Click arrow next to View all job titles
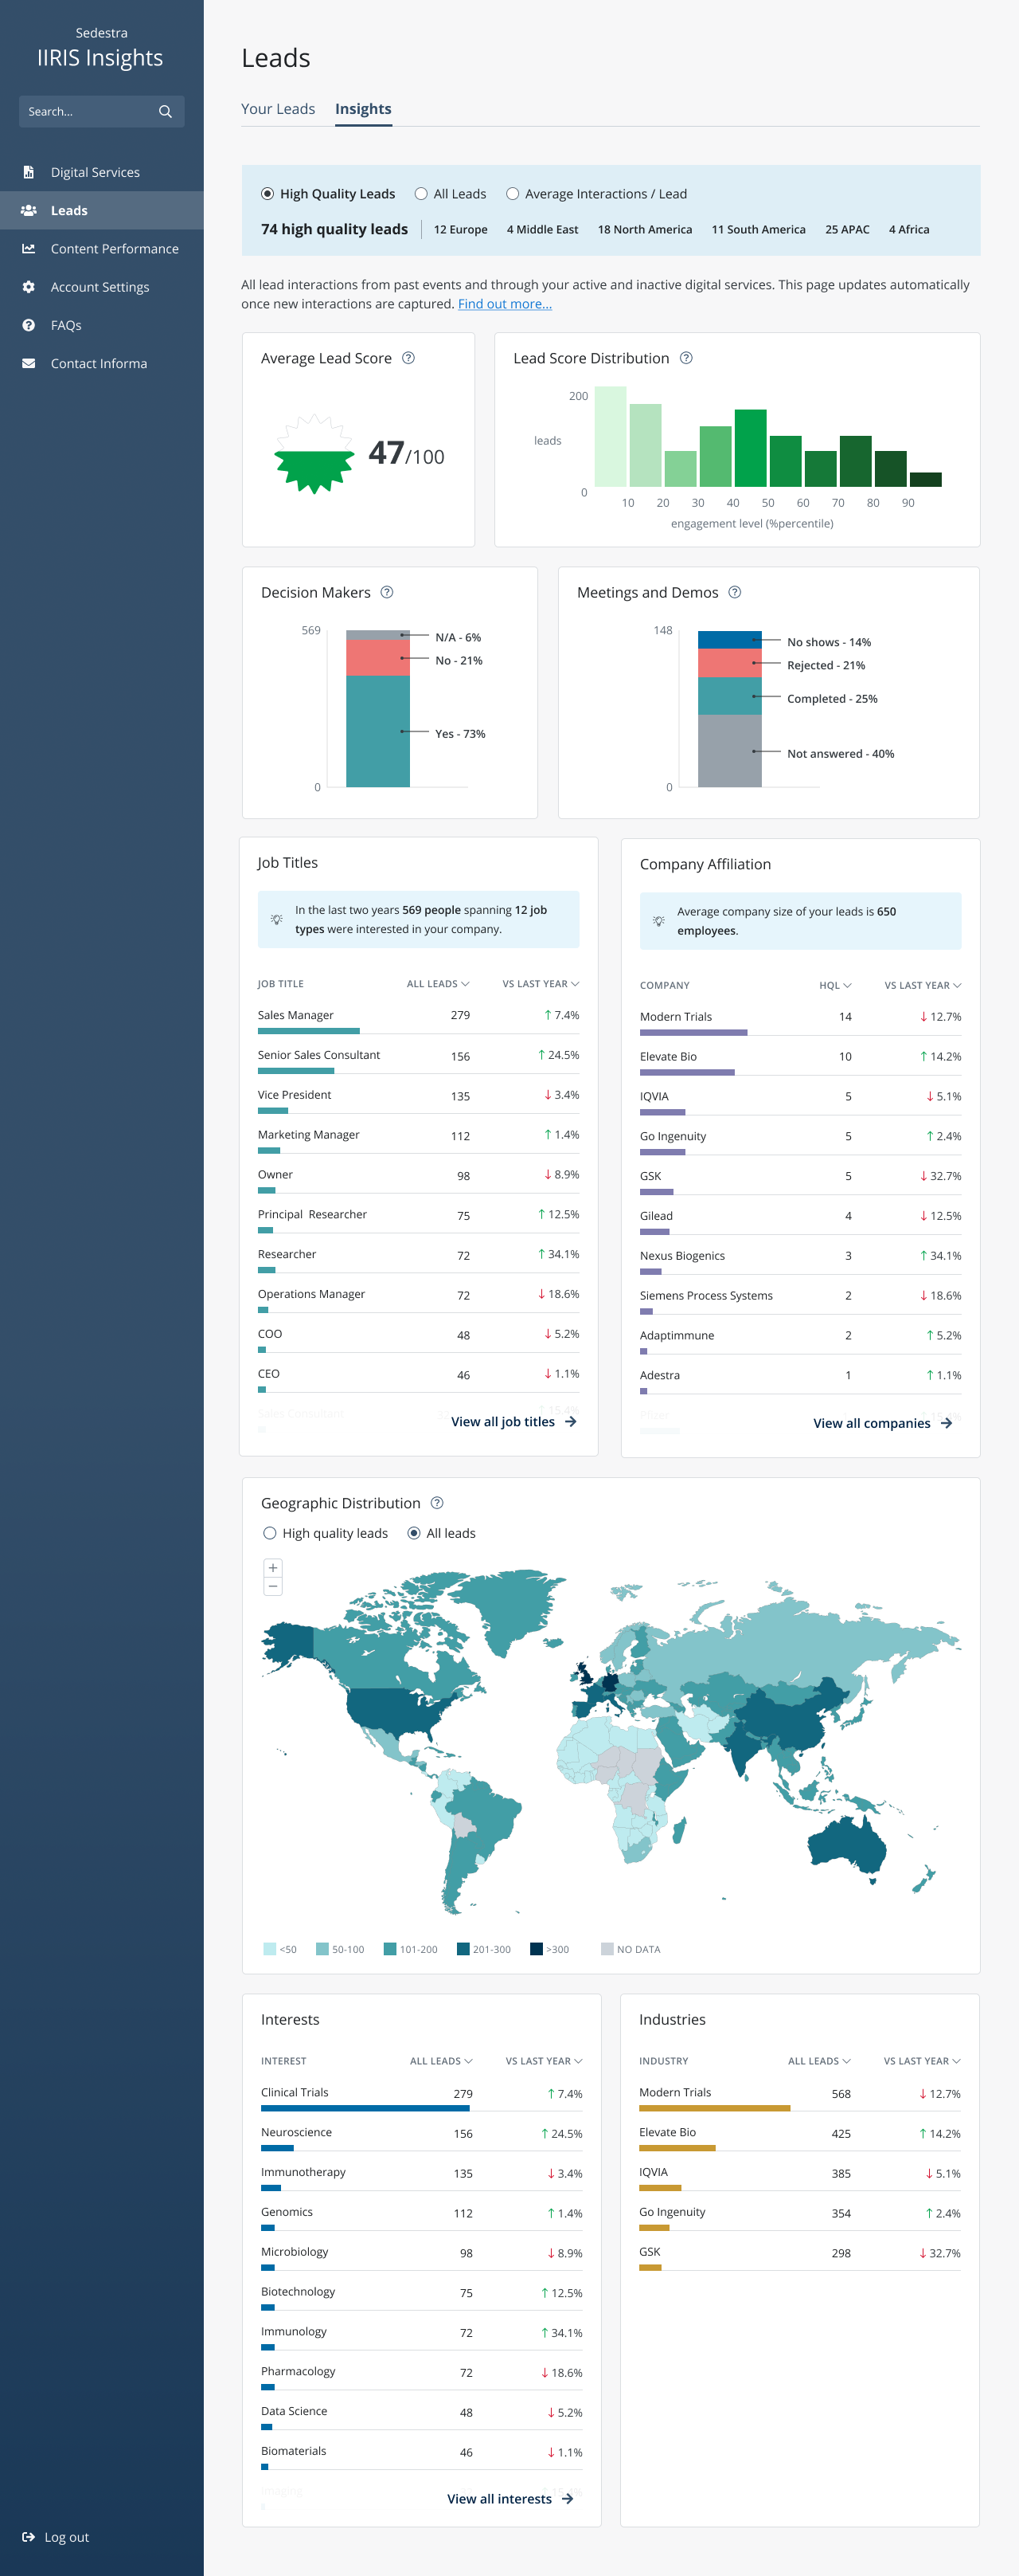Screen dimensions: 1019x2576 click(572, 1421)
